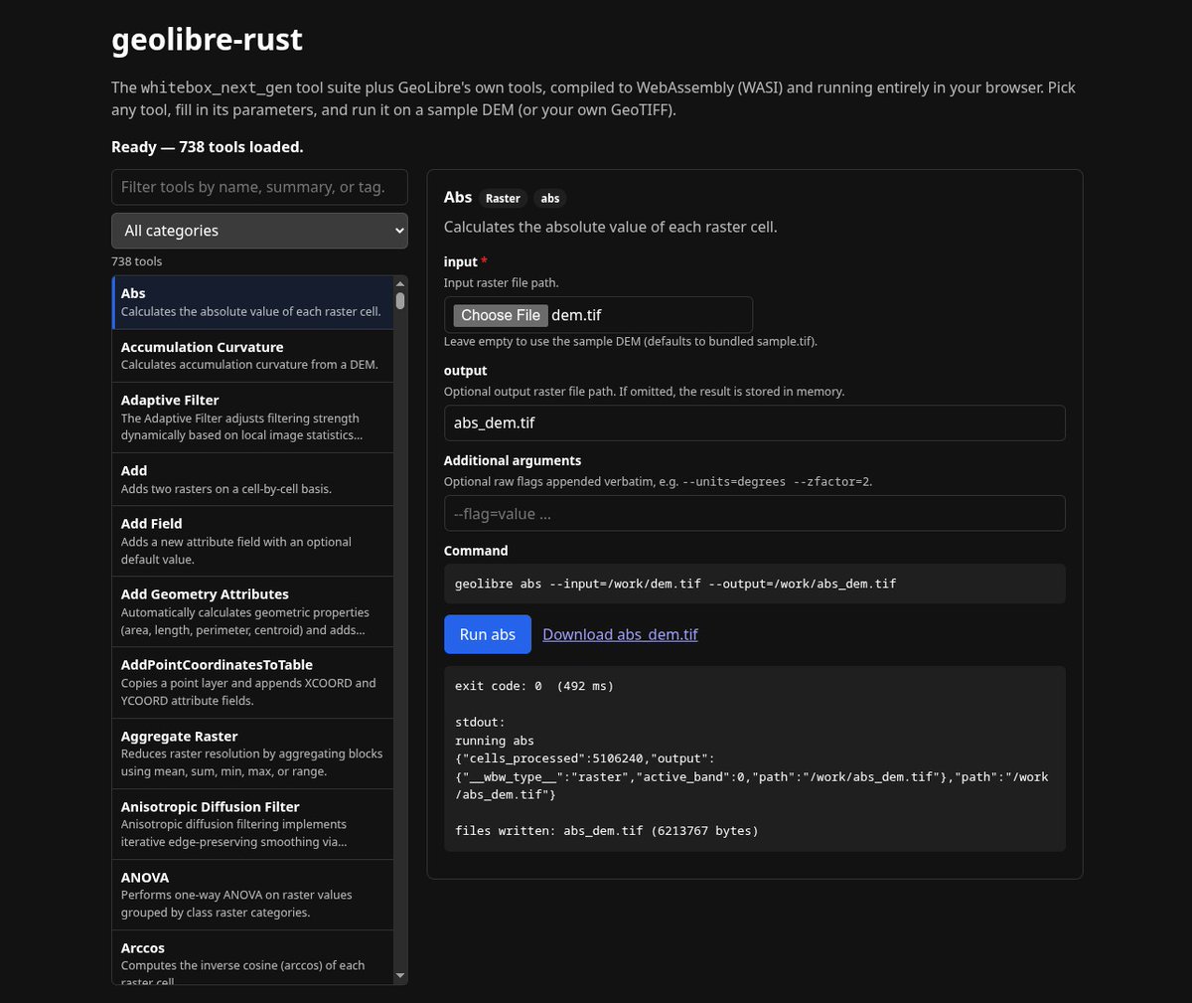Open the All categories dropdown
The width and height of the screenshot is (1192, 1003).
[x=259, y=231]
